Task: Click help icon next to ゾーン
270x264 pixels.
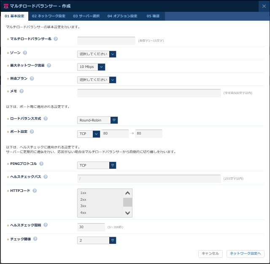Action: [x=25, y=53]
